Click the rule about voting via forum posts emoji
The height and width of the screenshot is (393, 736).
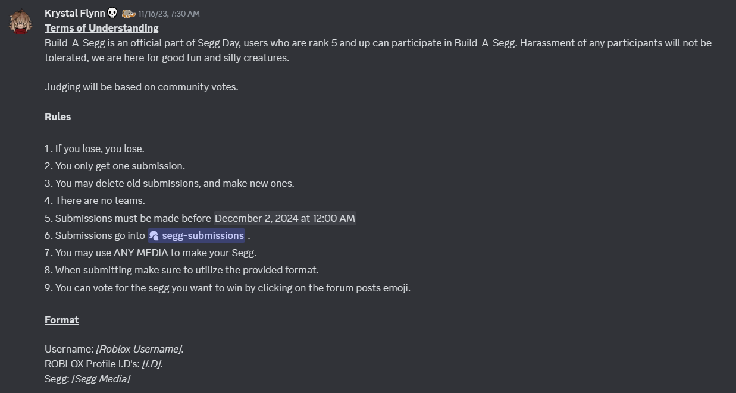(x=228, y=288)
